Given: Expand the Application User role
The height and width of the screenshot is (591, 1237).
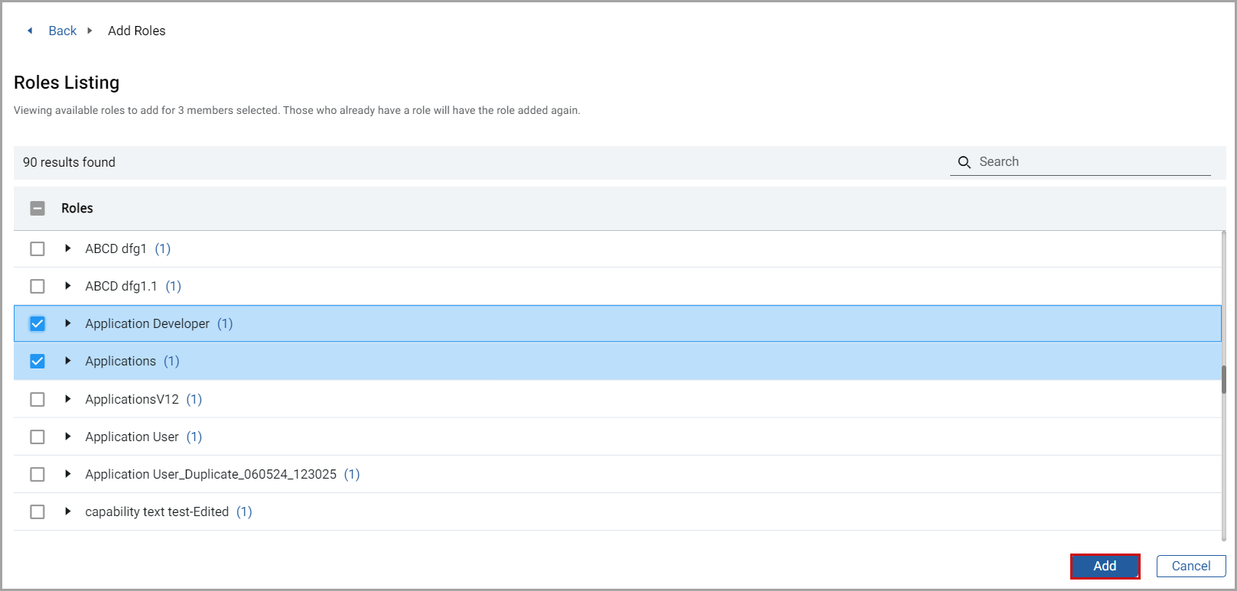Looking at the screenshot, I should (68, 437).
